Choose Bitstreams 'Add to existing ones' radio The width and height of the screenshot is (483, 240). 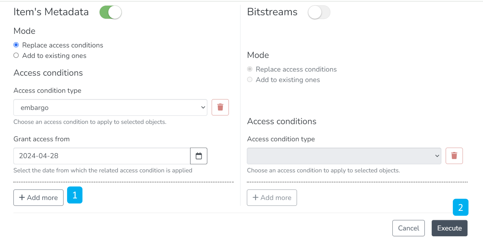pyautogui.click(x=250, y=80)
